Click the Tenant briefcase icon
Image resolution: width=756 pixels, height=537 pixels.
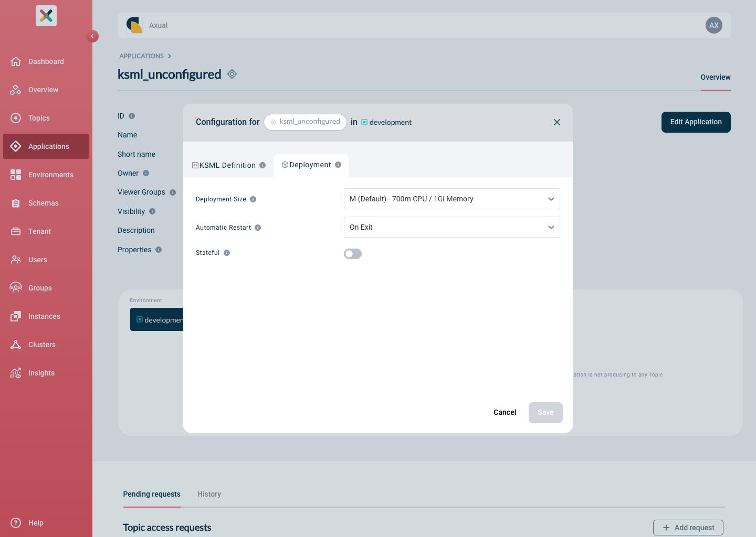[x=16, y=231]
